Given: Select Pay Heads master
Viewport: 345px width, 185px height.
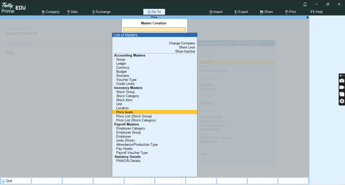Looking at the screenshot, I should tap(124, 149).
